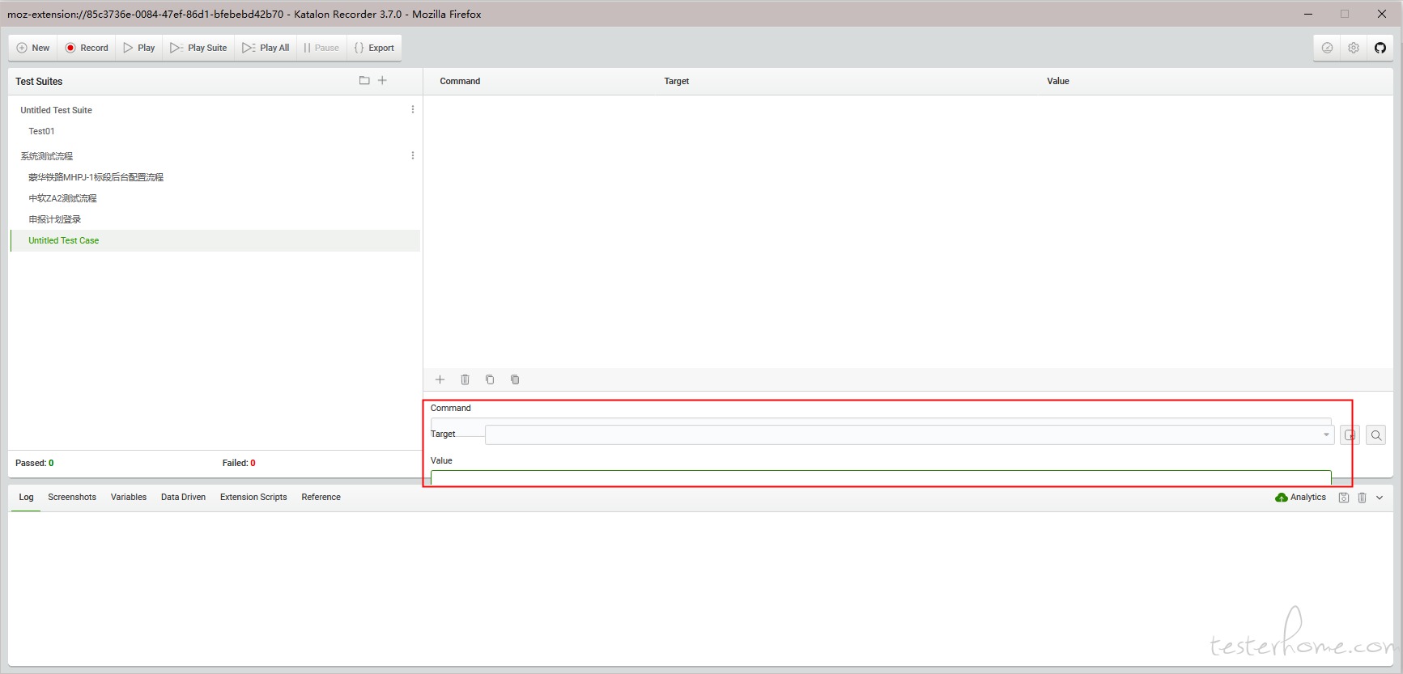Select the 系统测试流程 suite

point(46,156)
